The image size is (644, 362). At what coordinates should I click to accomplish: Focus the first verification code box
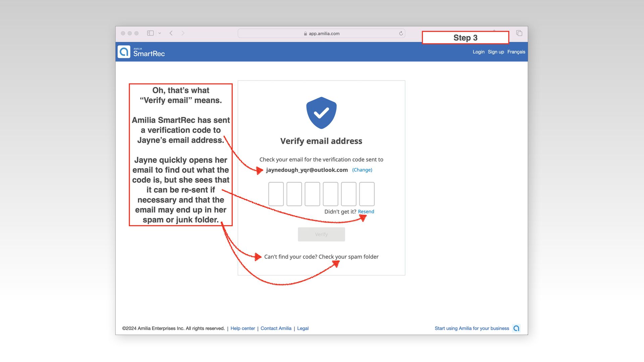[276, 194]
